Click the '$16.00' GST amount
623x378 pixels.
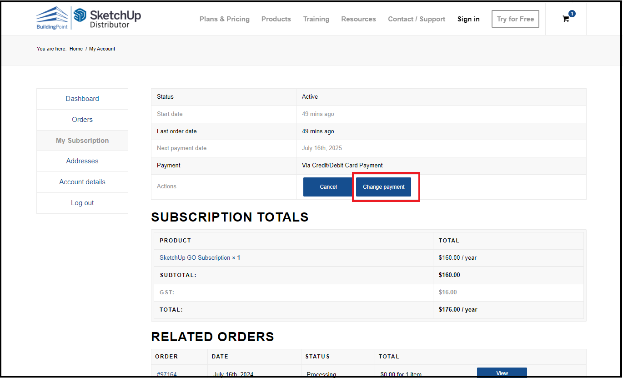pos(448,292)
